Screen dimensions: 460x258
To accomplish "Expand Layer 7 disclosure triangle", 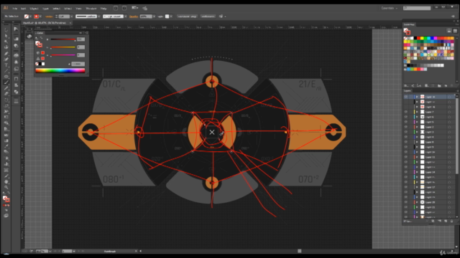I will point(417,112).
